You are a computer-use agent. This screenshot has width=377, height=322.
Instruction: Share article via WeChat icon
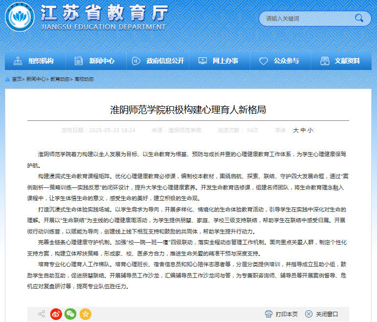tap(71, 314)
